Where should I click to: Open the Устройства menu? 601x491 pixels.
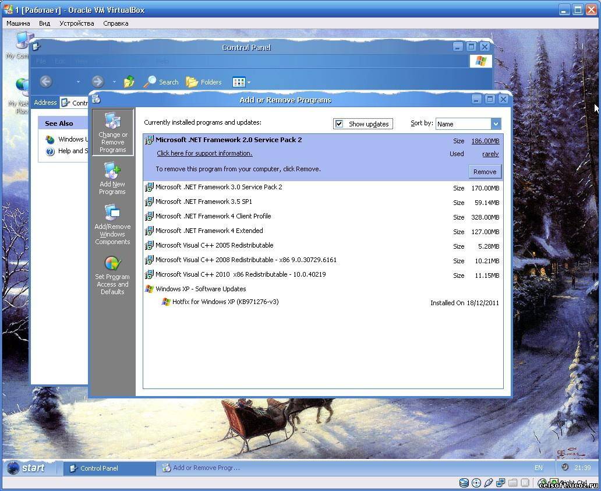pos(76,23)
